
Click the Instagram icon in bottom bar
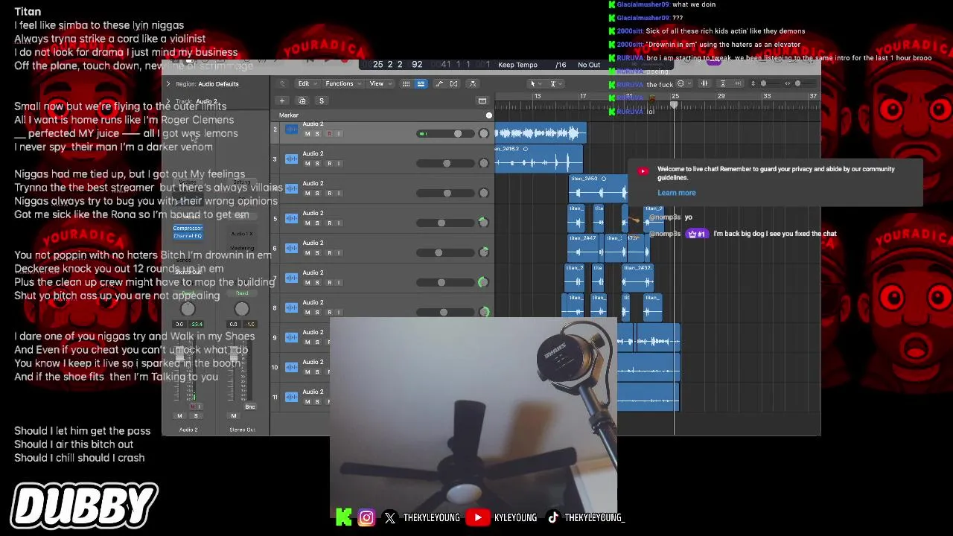click(366, 517)
